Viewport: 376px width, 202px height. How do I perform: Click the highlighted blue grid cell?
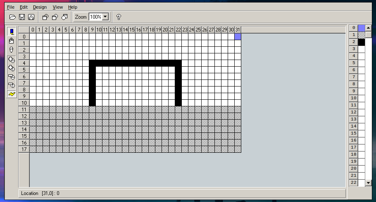[x=238, y=37]
